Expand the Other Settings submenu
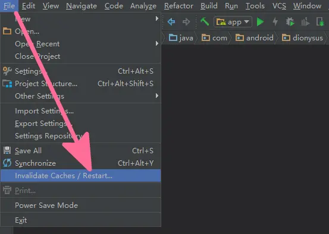Screen dimensions: 329x234 point(80,96)
